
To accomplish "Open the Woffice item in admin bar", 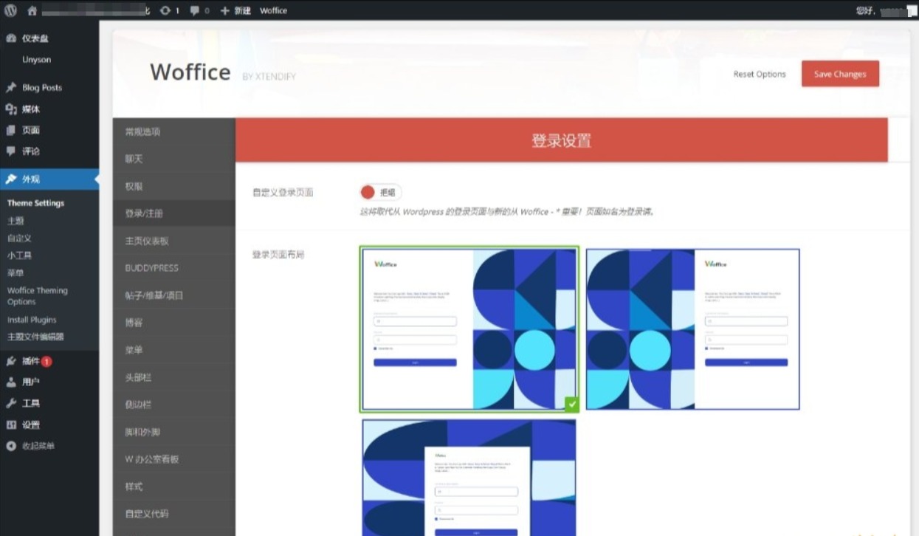I will pyautogui.click(x=273, y=10).
